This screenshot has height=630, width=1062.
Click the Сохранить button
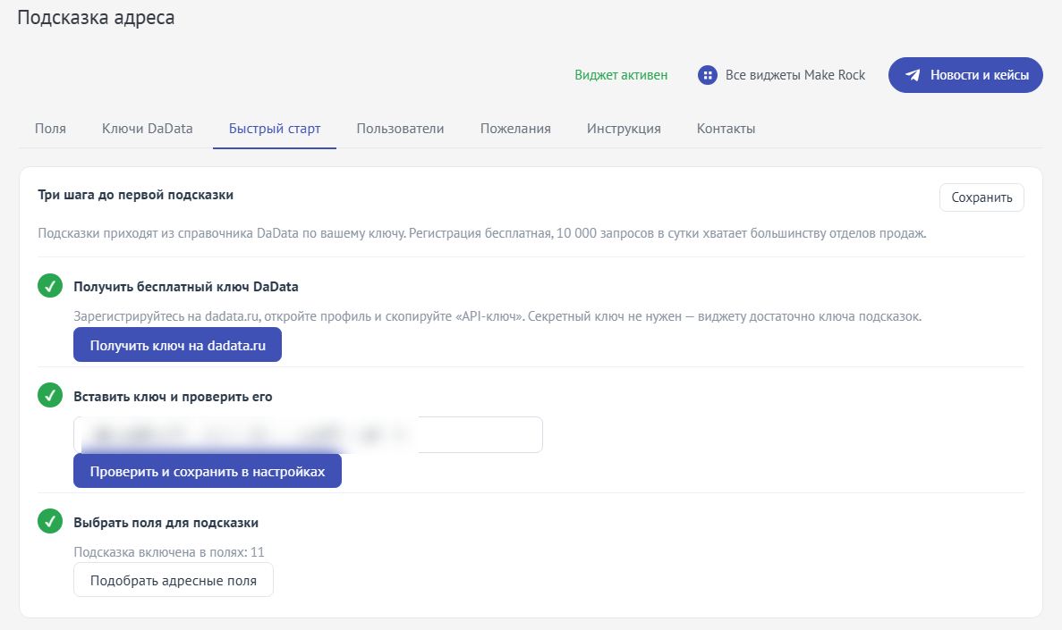coord(981,197)
